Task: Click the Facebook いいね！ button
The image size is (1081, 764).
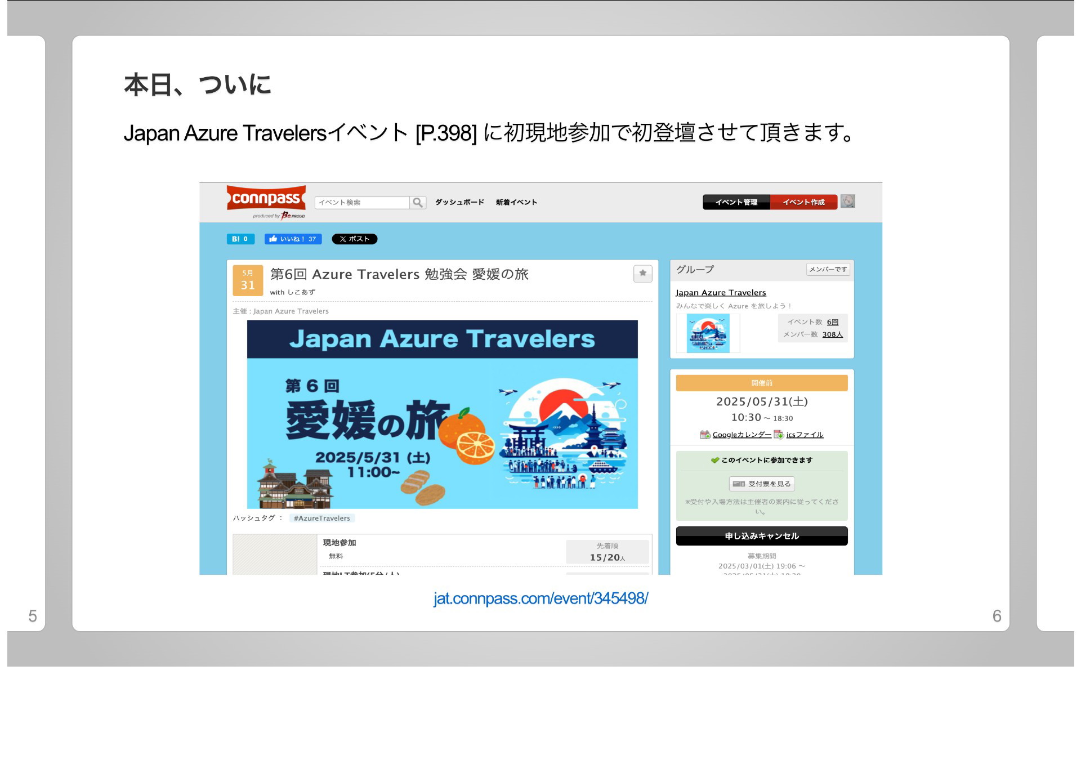Action: pyautogui.click(x=293, y=239)
